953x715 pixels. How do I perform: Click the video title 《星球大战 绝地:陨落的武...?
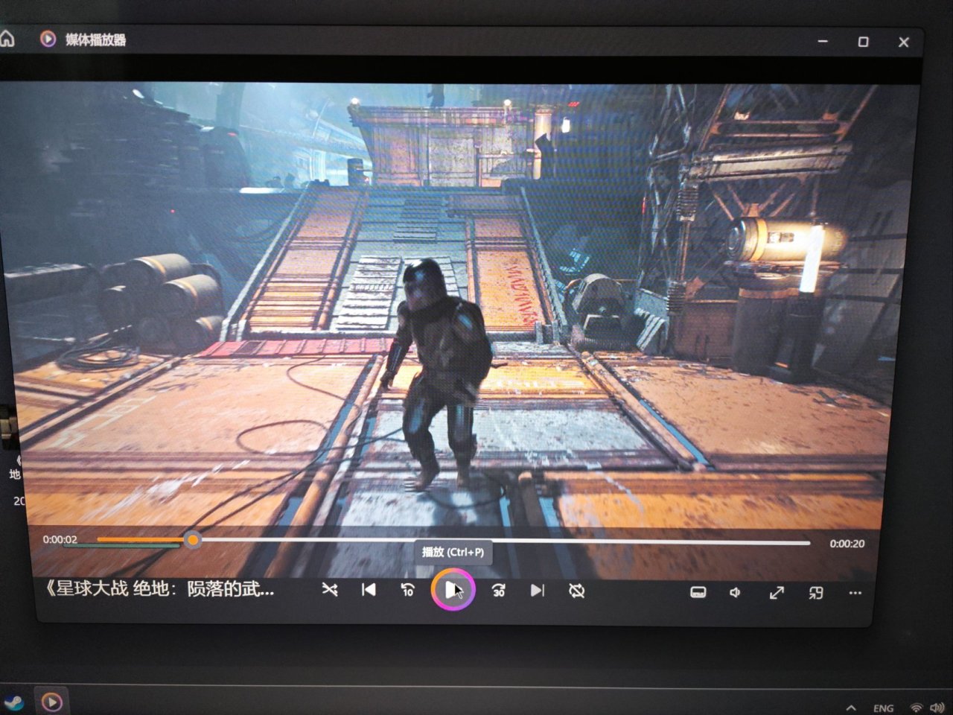[159, 588]
